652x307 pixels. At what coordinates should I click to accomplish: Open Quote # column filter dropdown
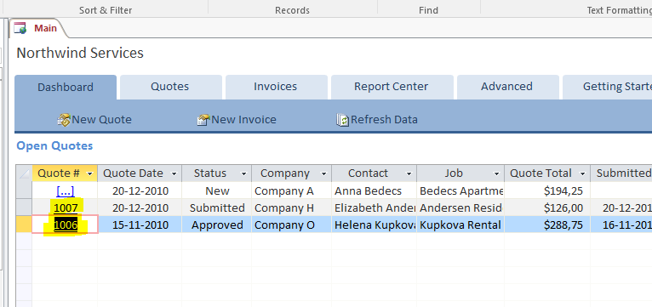(90, 173)
